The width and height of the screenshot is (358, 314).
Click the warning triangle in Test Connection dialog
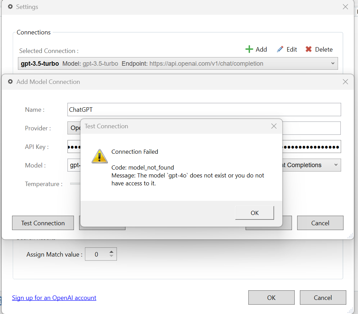(99, 156)
